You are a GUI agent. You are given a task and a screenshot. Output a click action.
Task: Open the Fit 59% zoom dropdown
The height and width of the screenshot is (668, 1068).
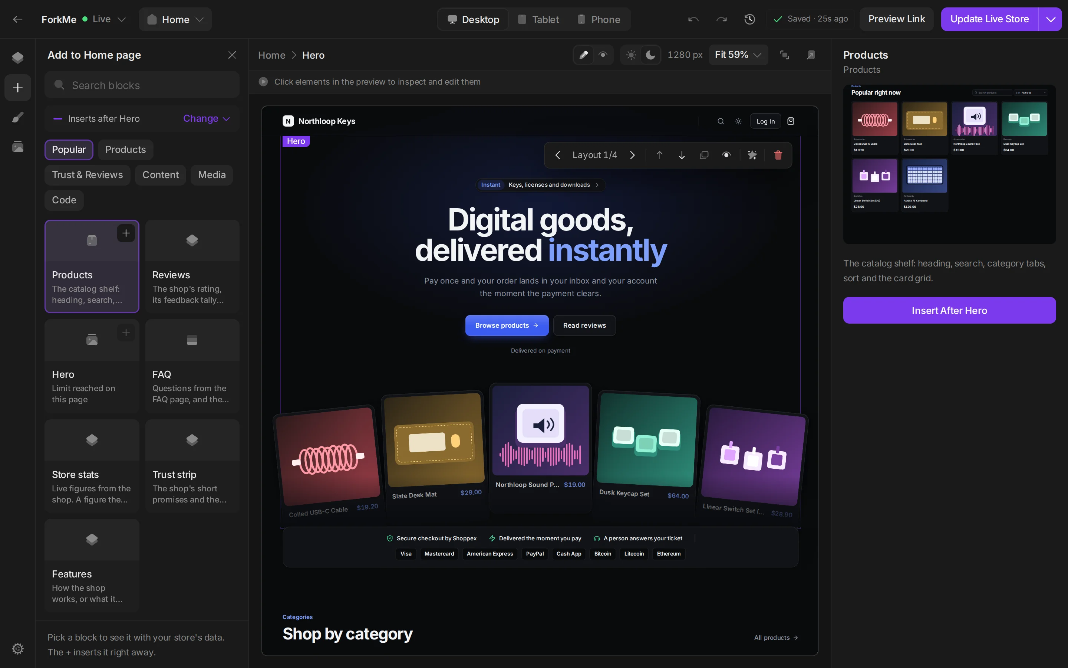[738, 55]
